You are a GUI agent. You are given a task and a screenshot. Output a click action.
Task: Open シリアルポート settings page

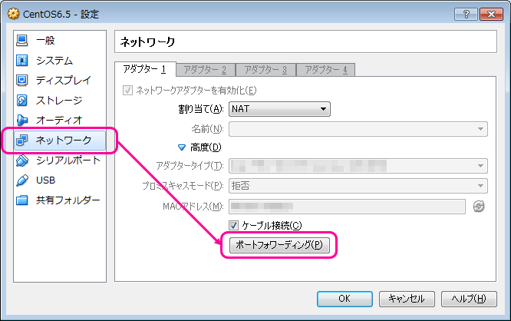click(60, 160)
